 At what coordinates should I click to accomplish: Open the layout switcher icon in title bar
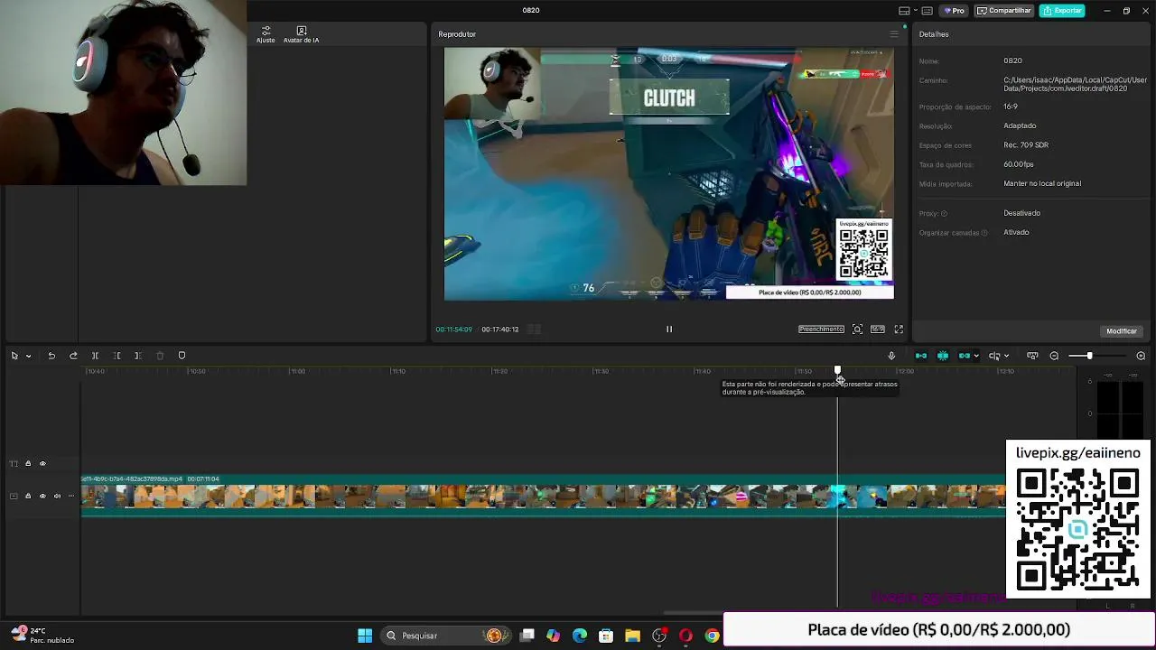904,11
